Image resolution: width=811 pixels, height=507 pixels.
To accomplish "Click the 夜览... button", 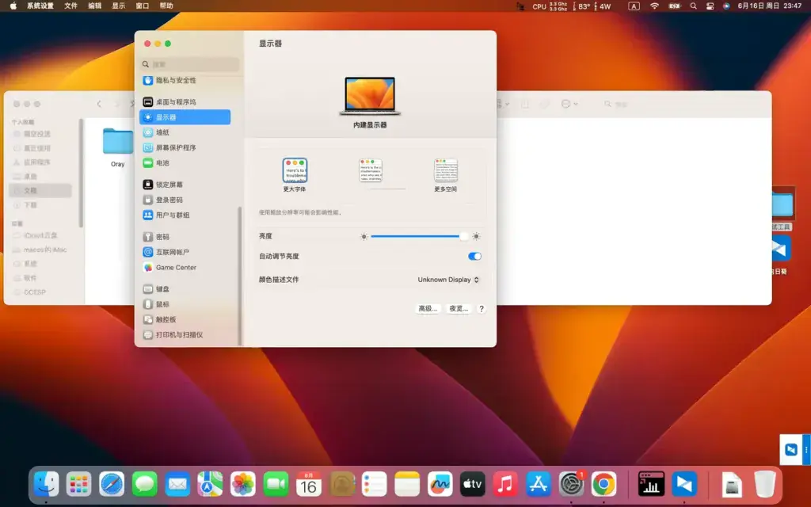I will tap(459, 309).
